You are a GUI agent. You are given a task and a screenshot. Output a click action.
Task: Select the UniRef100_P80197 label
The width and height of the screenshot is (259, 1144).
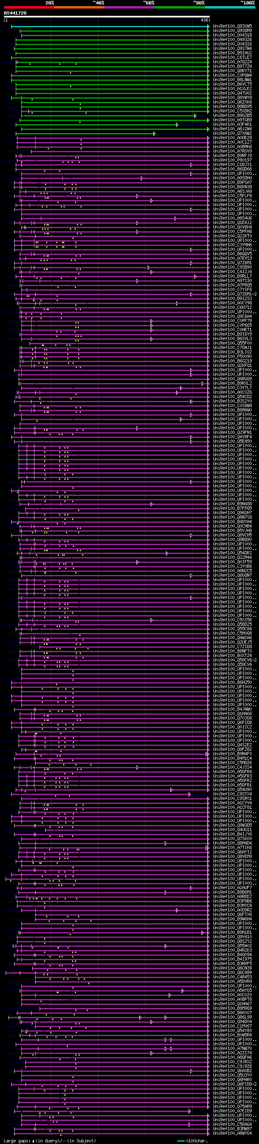(x=232, y=160)
